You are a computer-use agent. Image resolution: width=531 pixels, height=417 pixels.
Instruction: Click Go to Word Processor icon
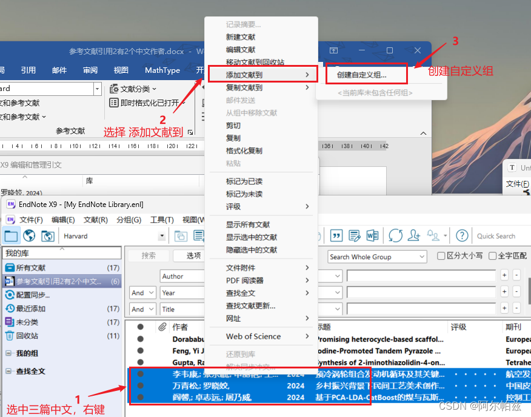373,236
